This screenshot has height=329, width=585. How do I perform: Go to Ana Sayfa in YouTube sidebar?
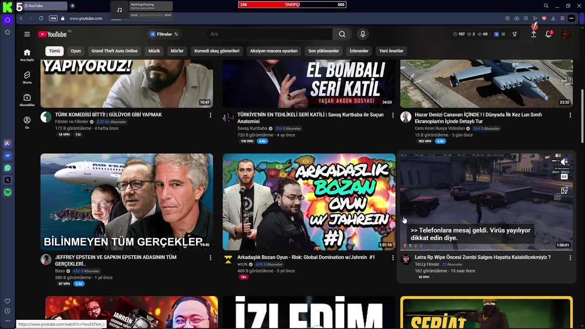27,55
